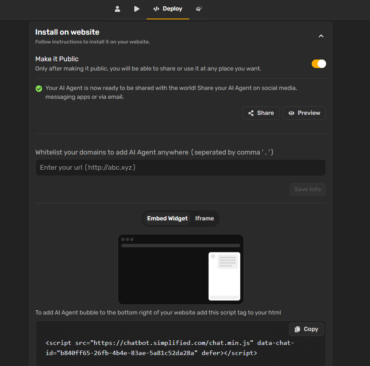Collapse the Install on website section
The image size is (370, 366).
[321, 36]
